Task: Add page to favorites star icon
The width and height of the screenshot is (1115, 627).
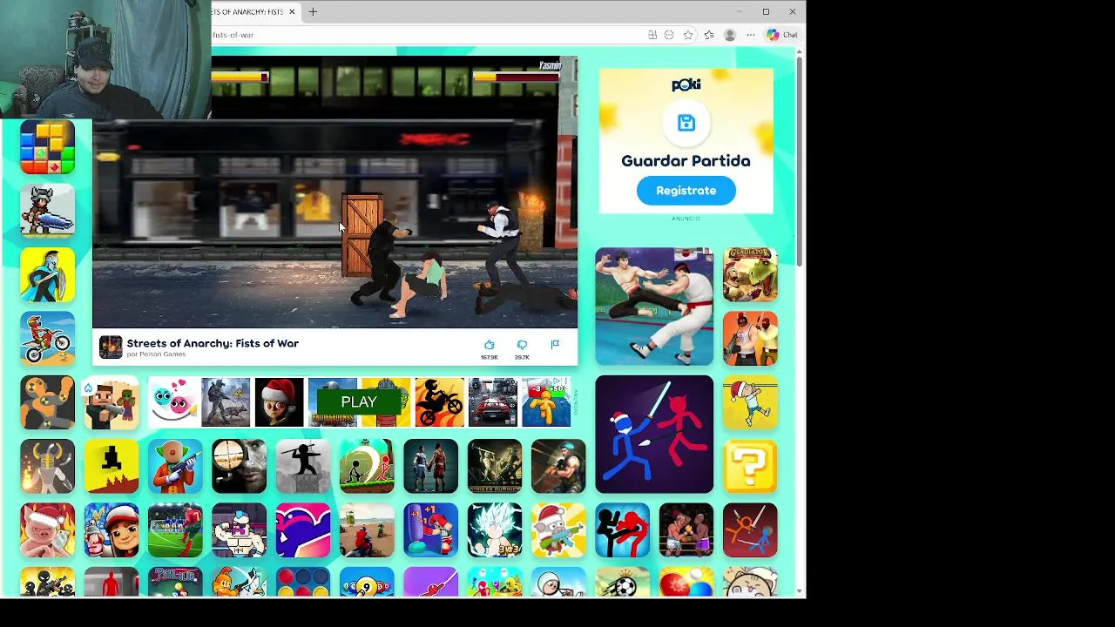Action: coord(688,35)
